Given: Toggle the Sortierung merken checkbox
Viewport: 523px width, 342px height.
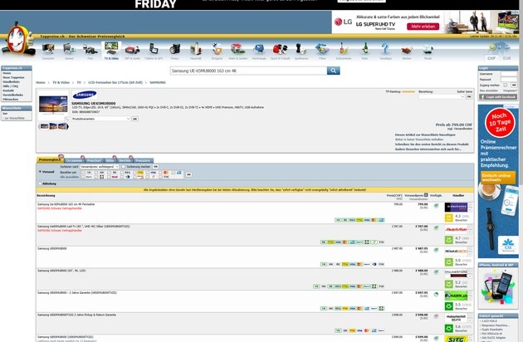Looking at the screenshot, I should pos(124,167).
